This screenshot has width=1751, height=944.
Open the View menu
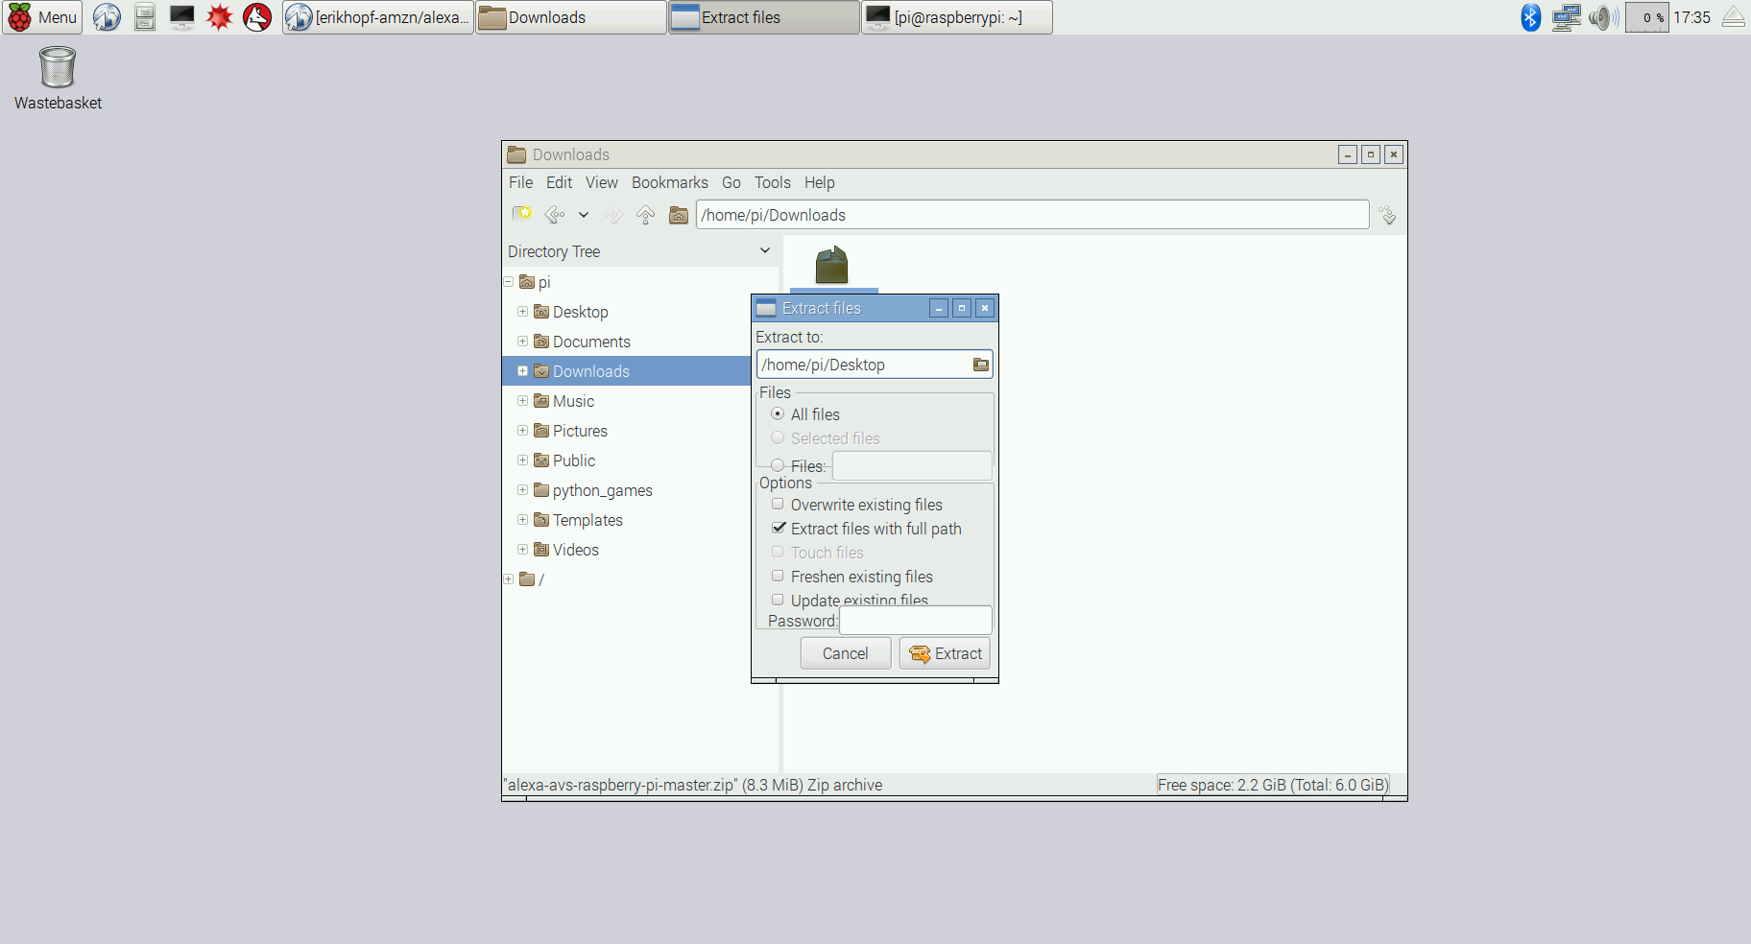pos(602,182)
